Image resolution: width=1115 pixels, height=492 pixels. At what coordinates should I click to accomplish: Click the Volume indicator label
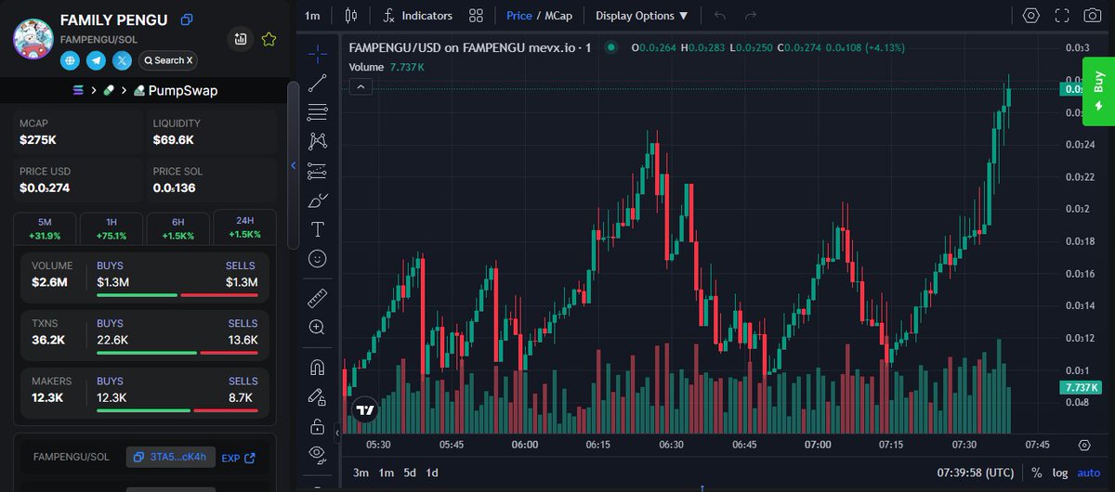[366, 67]
